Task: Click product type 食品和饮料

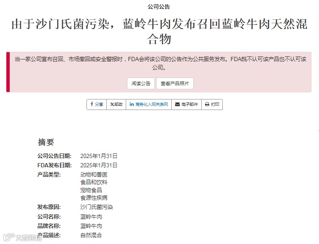Action: [94, 182]
